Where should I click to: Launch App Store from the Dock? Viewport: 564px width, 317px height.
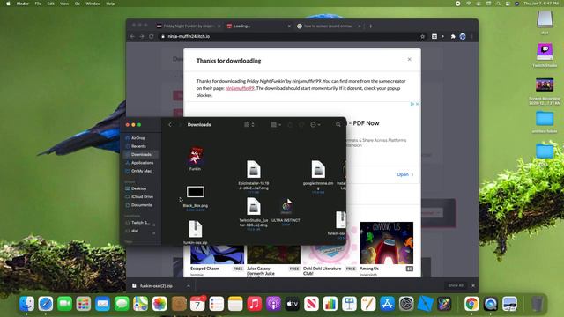(388, 304)
